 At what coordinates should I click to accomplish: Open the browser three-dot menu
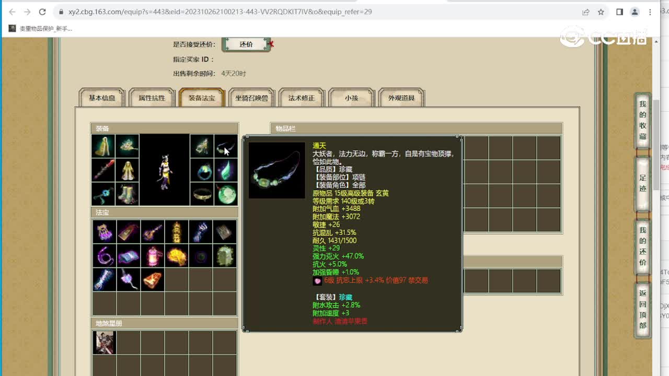[x=651, y=11]
